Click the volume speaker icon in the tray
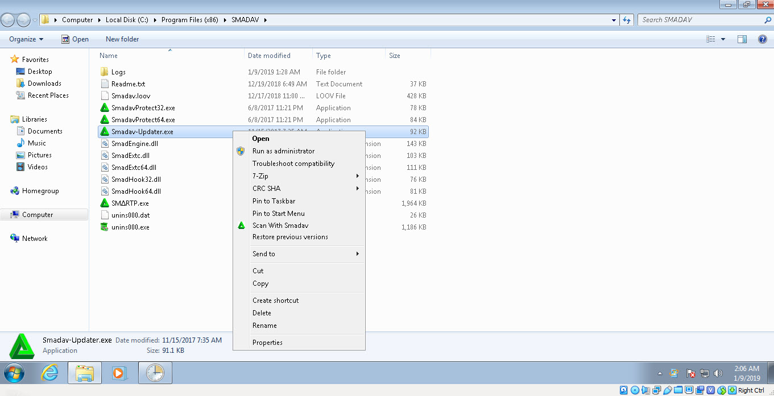 [718, 373]
